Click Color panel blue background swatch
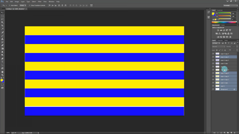Image resolution: width=239 pixels, height=134 pixels. point(215,15)
